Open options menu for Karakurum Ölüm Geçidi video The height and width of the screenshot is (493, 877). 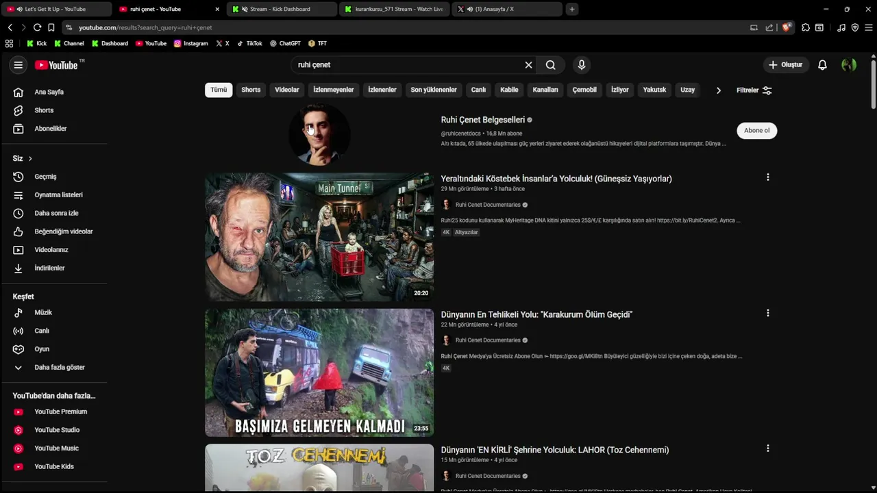tap(768, 313)
